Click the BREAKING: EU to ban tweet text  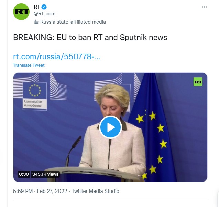[90, 37]
